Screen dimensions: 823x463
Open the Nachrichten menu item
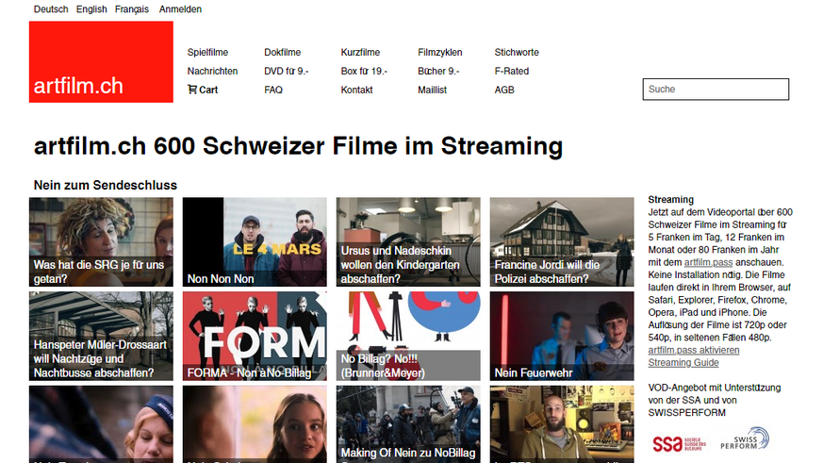[x=212, y=71]
